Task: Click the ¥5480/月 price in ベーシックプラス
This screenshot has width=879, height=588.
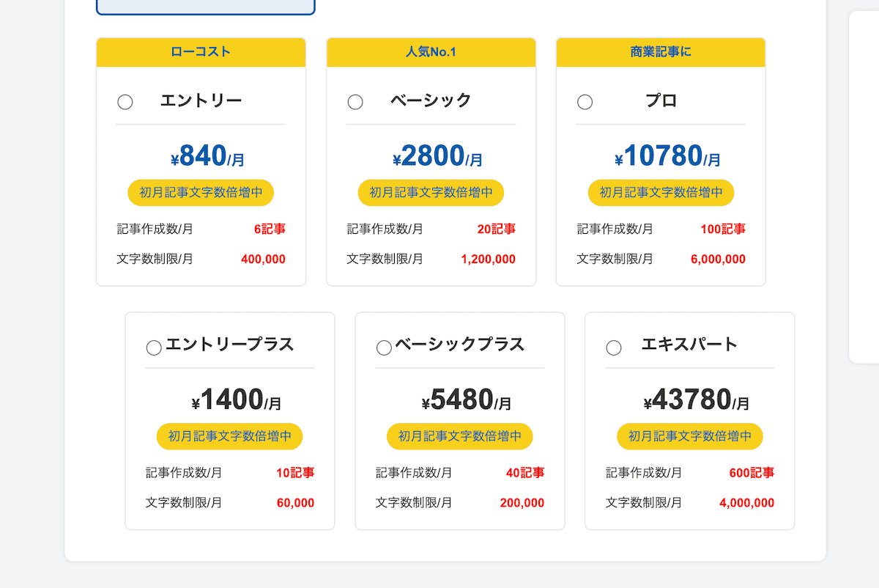Action: tap(466, 401)
